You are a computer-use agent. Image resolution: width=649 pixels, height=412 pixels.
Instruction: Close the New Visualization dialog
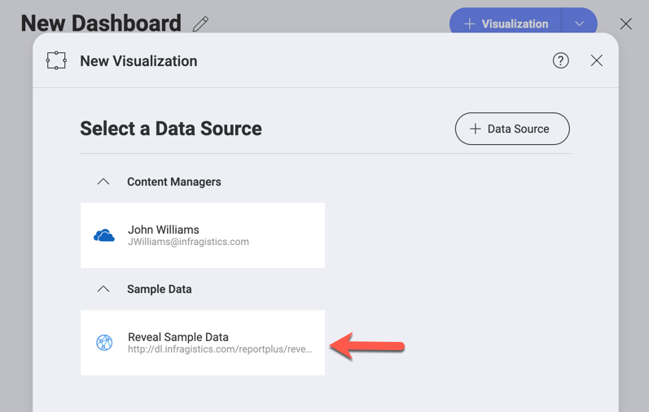point(597,61)
